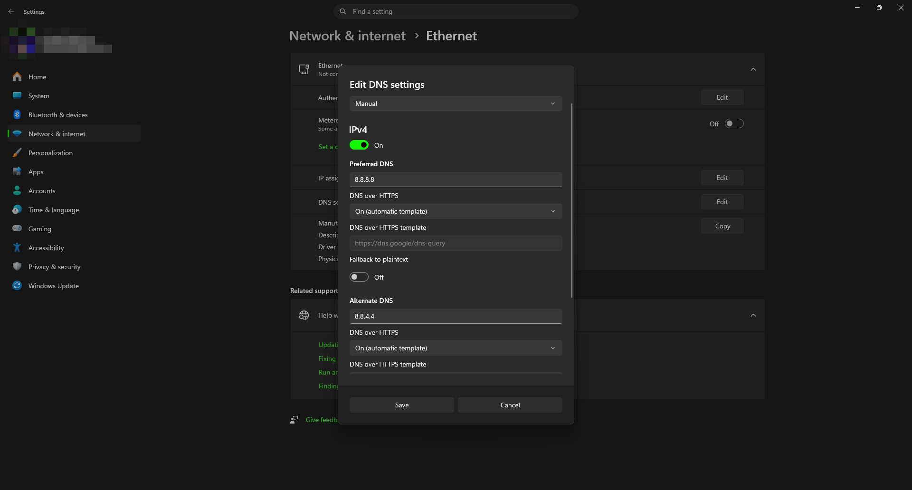
Task: Open Windows Update page
Action: [74, 285]
